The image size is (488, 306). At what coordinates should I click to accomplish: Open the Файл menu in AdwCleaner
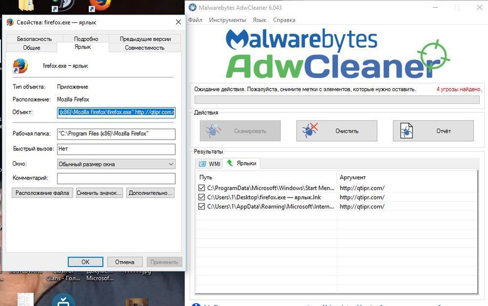point(195,20)
